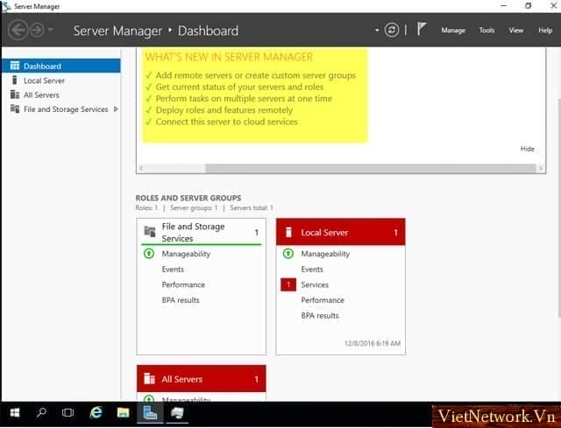The height and width of the screenshot is (428, 561).
Task: Click the last pinned taskbar application icon
Action: tap(177, 413)
